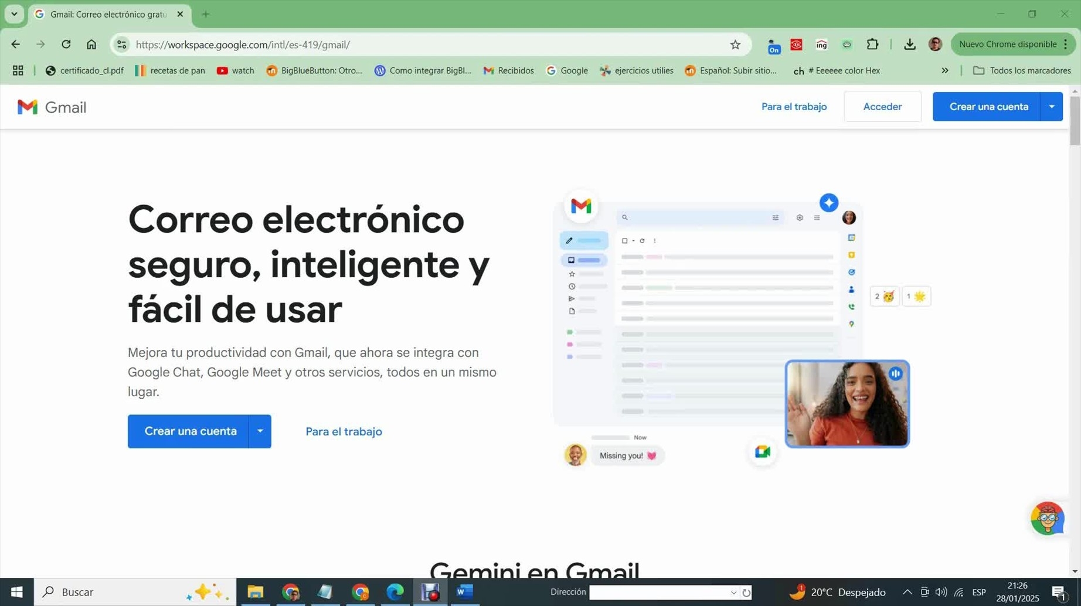This screenshot has height=606, width=1081.
Task: Focus the URL address bar
Action: tap(410, 45)
